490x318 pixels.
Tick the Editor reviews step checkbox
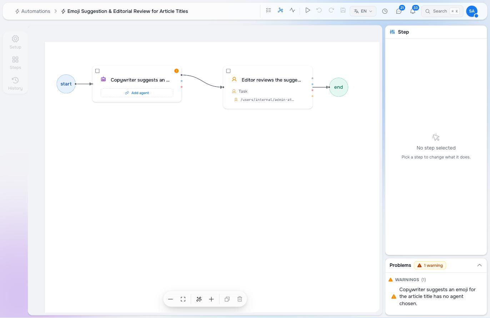tap(228, 71)
